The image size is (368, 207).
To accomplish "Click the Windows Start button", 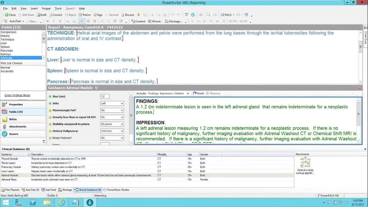I will point(6,203).
